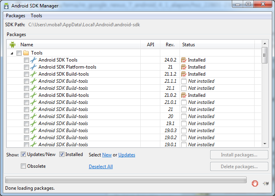Click the New link
Screen dimensions: 275x196
[107, 155]
